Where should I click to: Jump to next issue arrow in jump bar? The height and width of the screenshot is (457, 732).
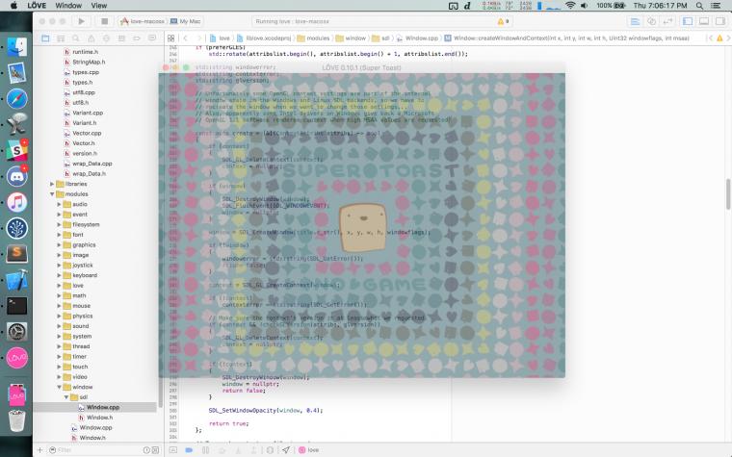click(x=728, y=38)
